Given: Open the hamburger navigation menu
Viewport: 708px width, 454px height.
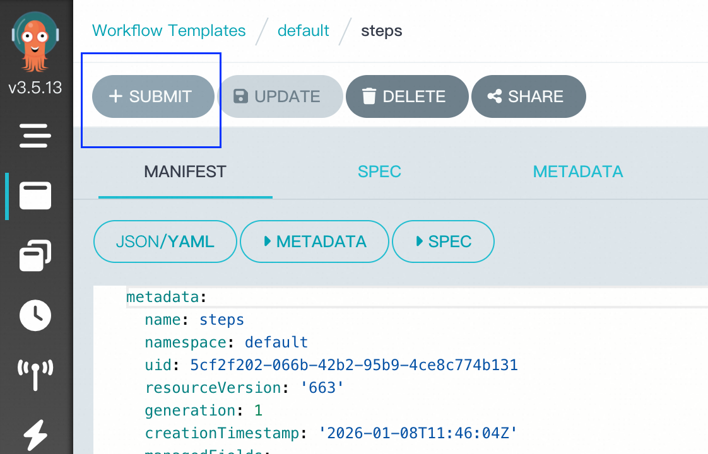Looking at the screenshot, I should click(x=35, y=136).
